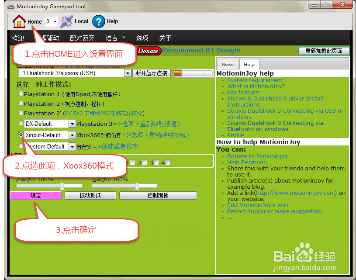The height and width of the screenshot is (280, 356).
Task: Click the 控制面板 control panel button
Action: [158, 195]
